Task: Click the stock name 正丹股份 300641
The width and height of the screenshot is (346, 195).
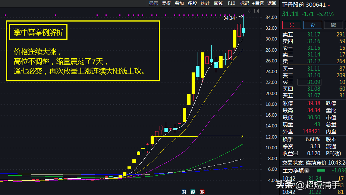Action: [x=304, y=5]
